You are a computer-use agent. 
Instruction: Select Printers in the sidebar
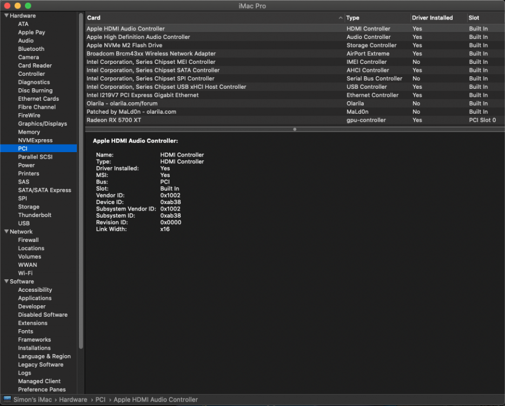point(29,173)
